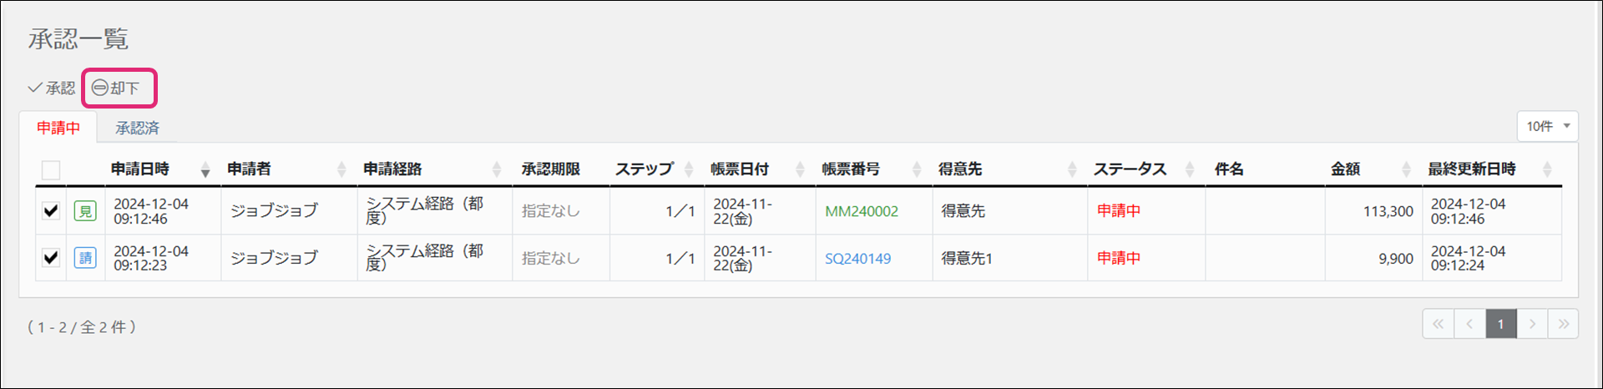Open the MM240002 document number link
This screenshot has width=1603, height=389.
coord(862,211)
